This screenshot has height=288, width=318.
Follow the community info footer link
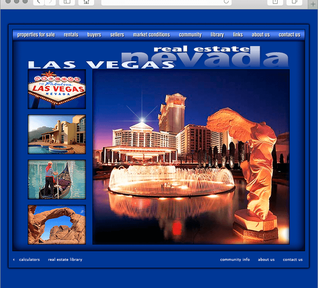[x=235, y=259]
